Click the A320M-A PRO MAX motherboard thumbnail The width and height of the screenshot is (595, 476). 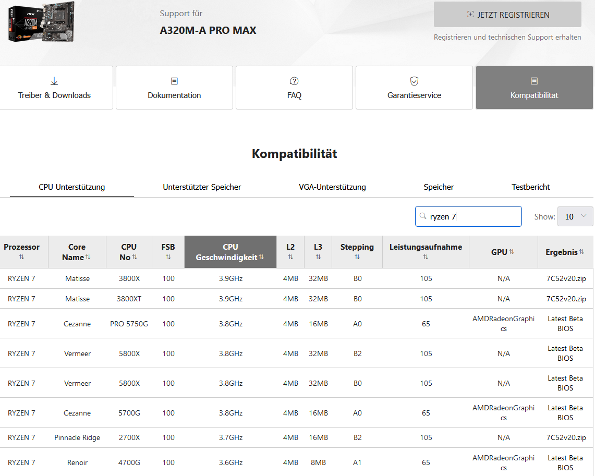(x=41, y=21)
